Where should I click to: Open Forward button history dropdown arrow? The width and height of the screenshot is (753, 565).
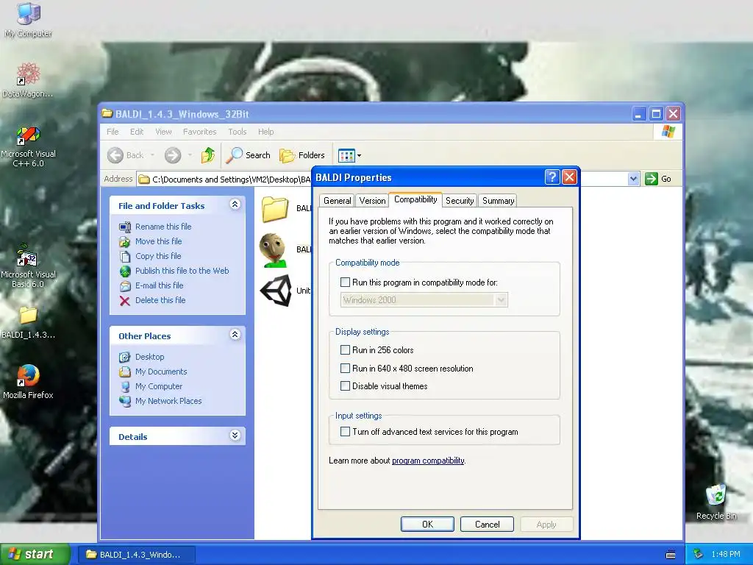[x=190, y=155]
